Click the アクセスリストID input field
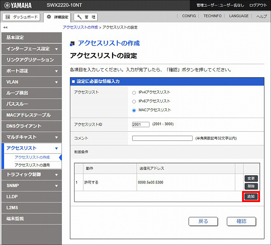The width and height of the screenshot is (271, 245). (141, 124)
